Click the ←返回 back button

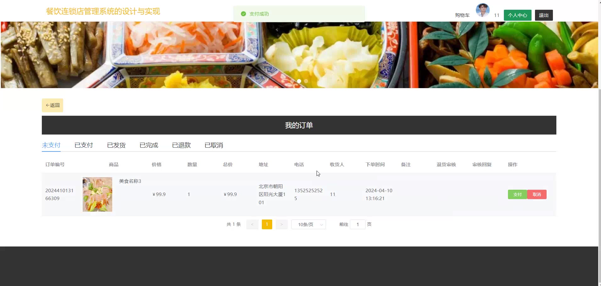(52, 105)
